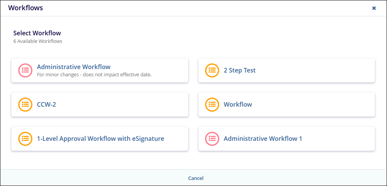
Task: Click the empty right area of the CCW-2 card
Action: tap(145, 104)
